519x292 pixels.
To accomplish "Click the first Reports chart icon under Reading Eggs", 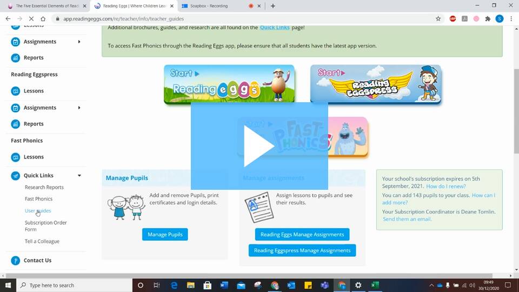I will (15, 58).
